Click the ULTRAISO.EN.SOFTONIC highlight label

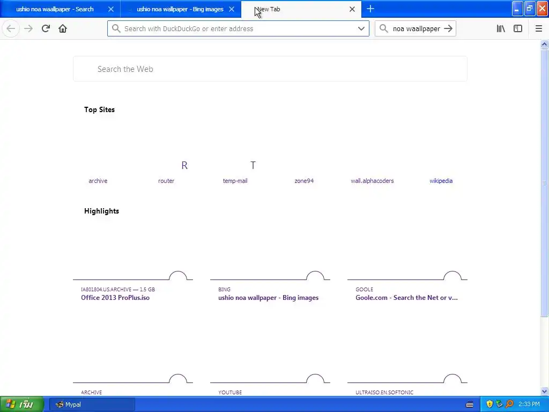click(x=384, y=392)
